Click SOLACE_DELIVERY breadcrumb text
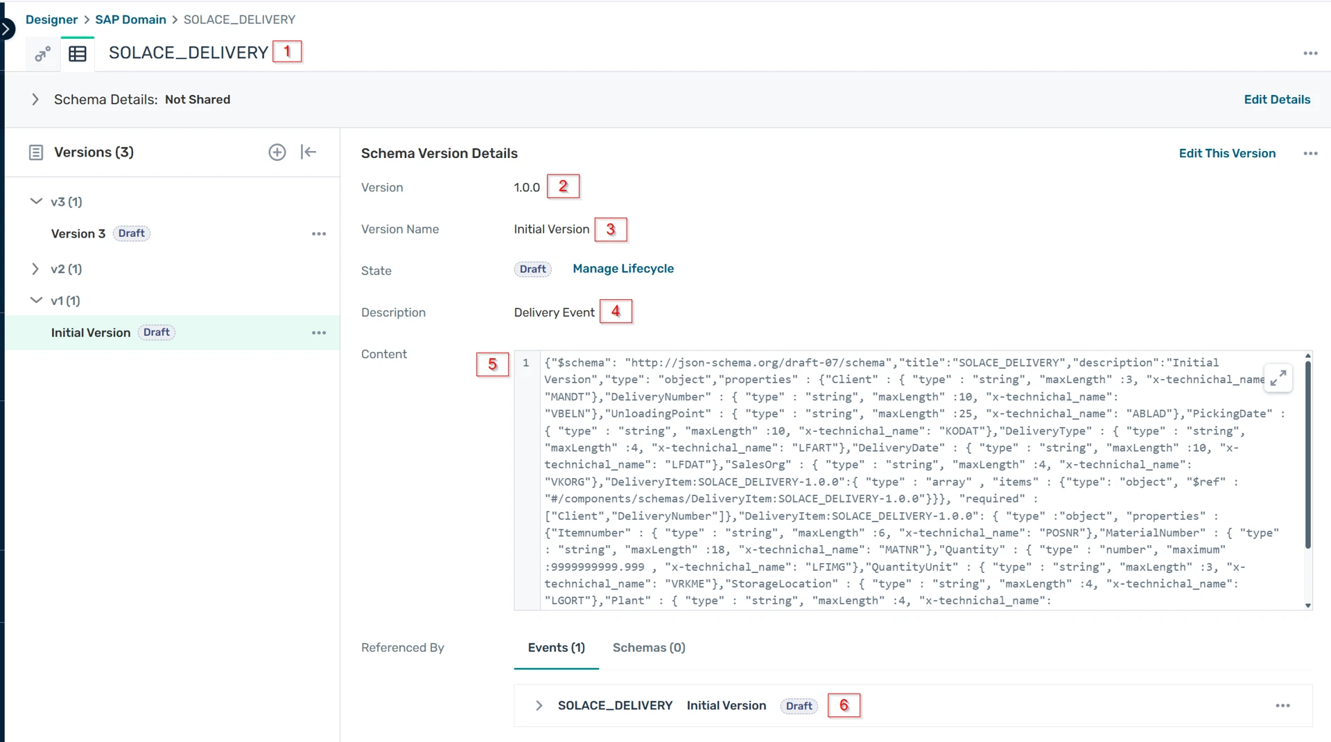Viewport: 1331px width, 742px height. tap(239, 19)
